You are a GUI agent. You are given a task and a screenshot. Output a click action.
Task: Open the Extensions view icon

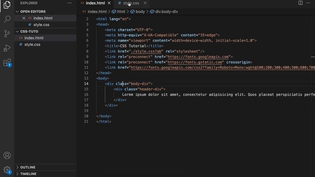click(7, 62)
